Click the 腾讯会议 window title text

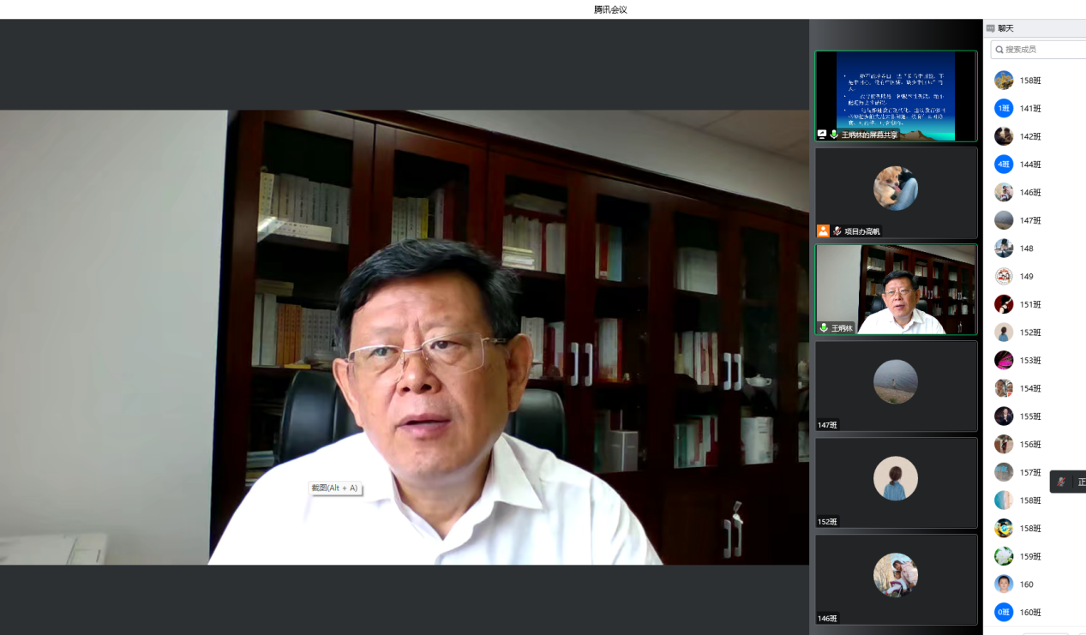[x=610, y=9]
